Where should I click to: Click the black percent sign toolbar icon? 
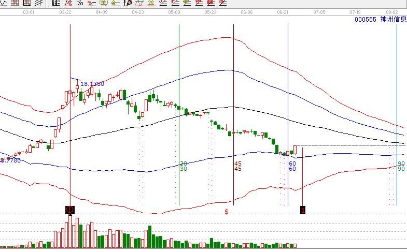tap(80, 3)
